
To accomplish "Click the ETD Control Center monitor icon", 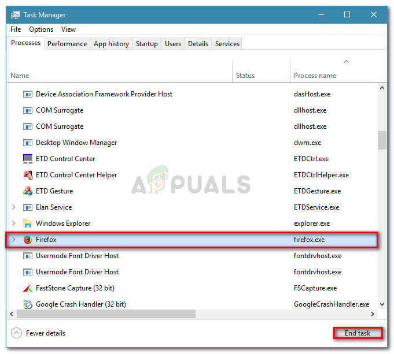I will tap(28, 159).
